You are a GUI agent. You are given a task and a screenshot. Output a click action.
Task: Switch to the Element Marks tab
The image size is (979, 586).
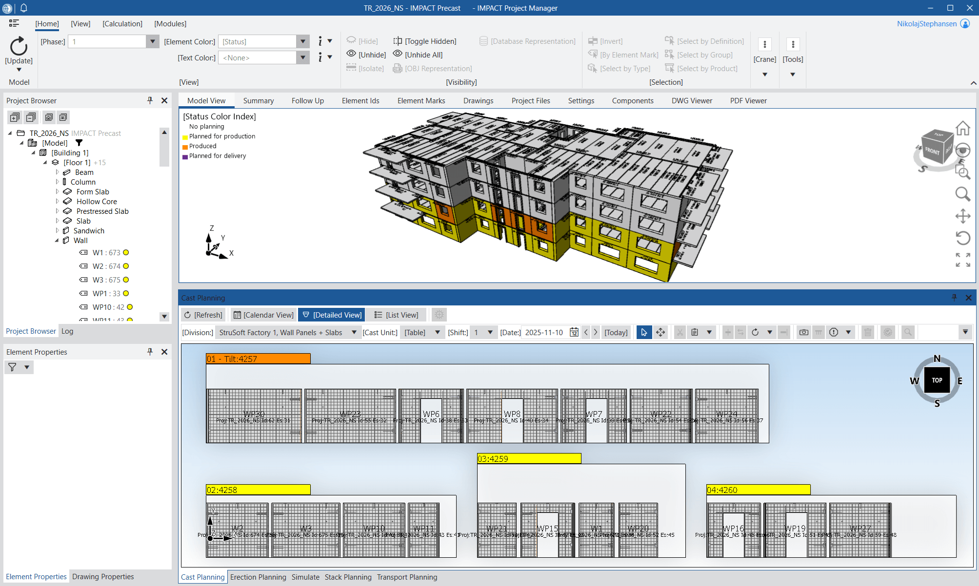coord(421,101)
